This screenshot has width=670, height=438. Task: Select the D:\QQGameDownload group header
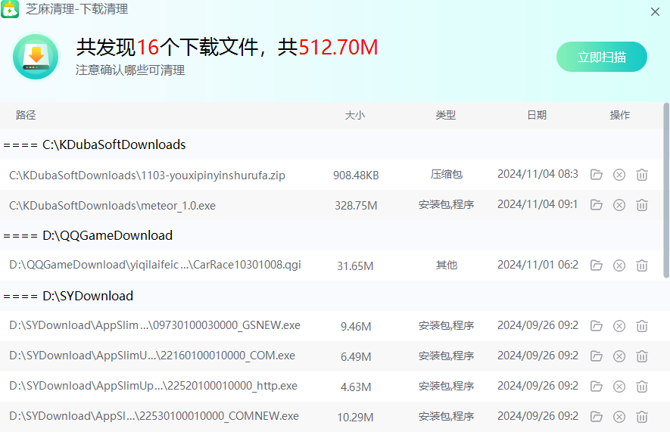tap(88, 235)
